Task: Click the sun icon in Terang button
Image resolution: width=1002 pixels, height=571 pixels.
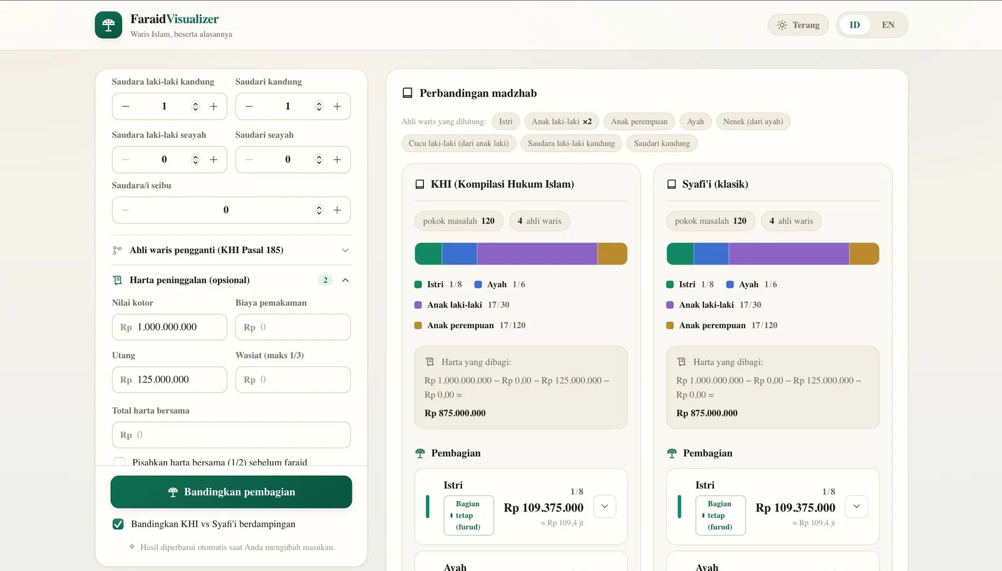Action: pyautogui.click(x=782, y=25)
